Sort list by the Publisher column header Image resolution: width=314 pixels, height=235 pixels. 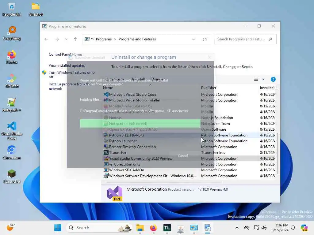tap(209, 88)
